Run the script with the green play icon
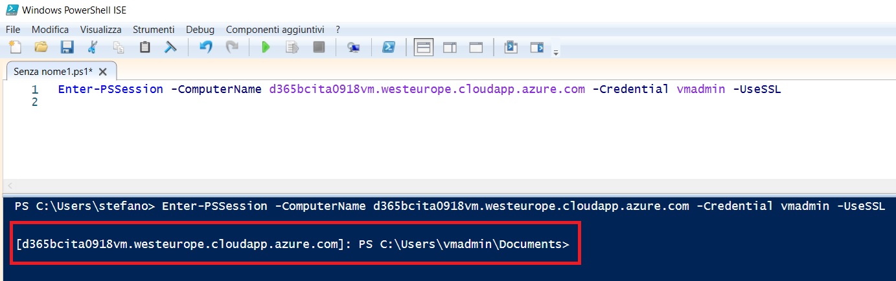The width and height of the screenshot is (896, 281). point(266,47)
